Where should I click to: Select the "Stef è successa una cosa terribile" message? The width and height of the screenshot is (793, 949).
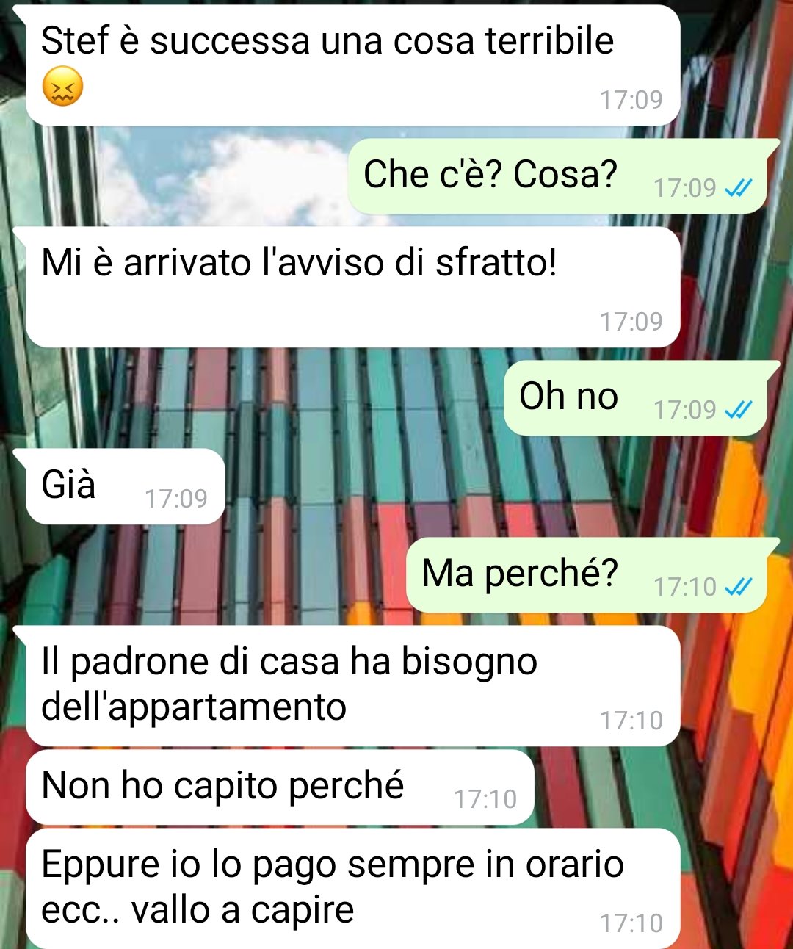[x=352, y=65]
